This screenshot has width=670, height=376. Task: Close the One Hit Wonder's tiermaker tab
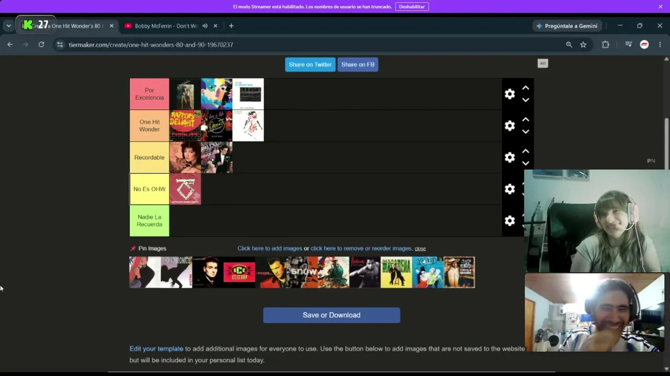pos(111,26)
